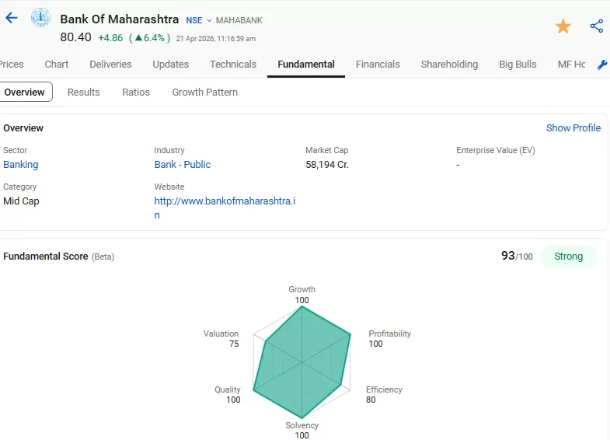Viewport: 610px width, 440px height.
Task: Click the Valuation 75 radar label
Action: (221, 338)
